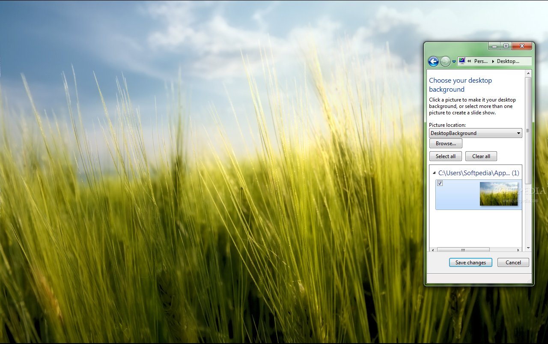Viewport: 548px width, 344px height.
Task: Uncheck the wheat field picture checkbox
Action: point(440,183)
